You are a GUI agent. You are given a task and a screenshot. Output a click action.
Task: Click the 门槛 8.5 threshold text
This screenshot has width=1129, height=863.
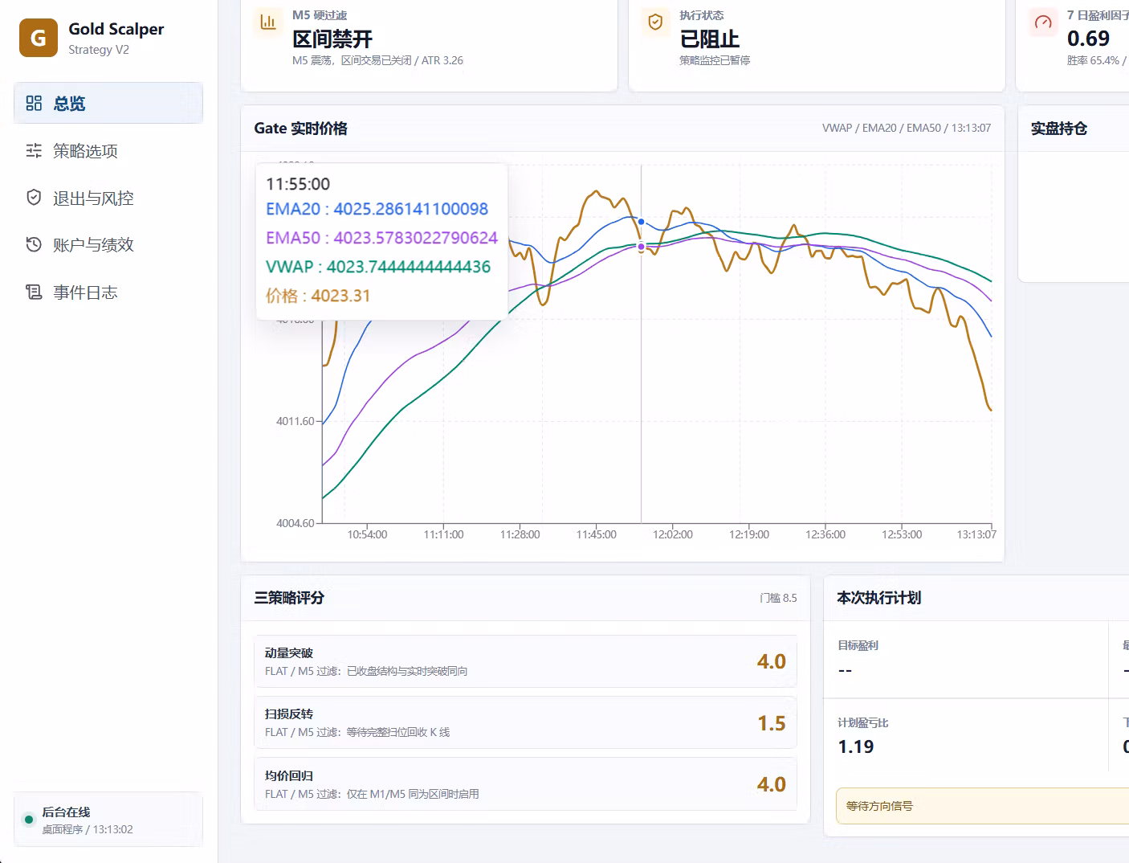coord(778,598)
